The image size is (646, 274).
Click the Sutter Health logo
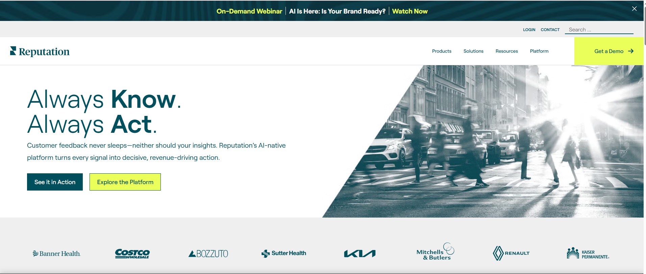tap(284, 253)
